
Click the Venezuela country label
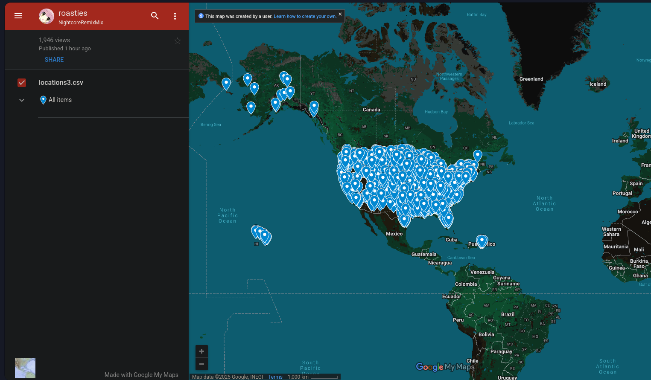click(x=482, y=272)
